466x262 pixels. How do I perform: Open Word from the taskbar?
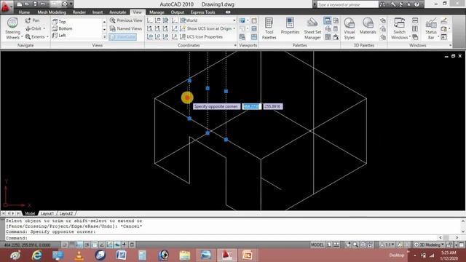(122, 255)
